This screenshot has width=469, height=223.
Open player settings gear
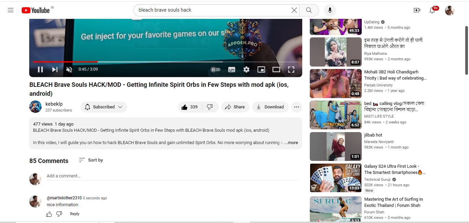coord(247,70)
